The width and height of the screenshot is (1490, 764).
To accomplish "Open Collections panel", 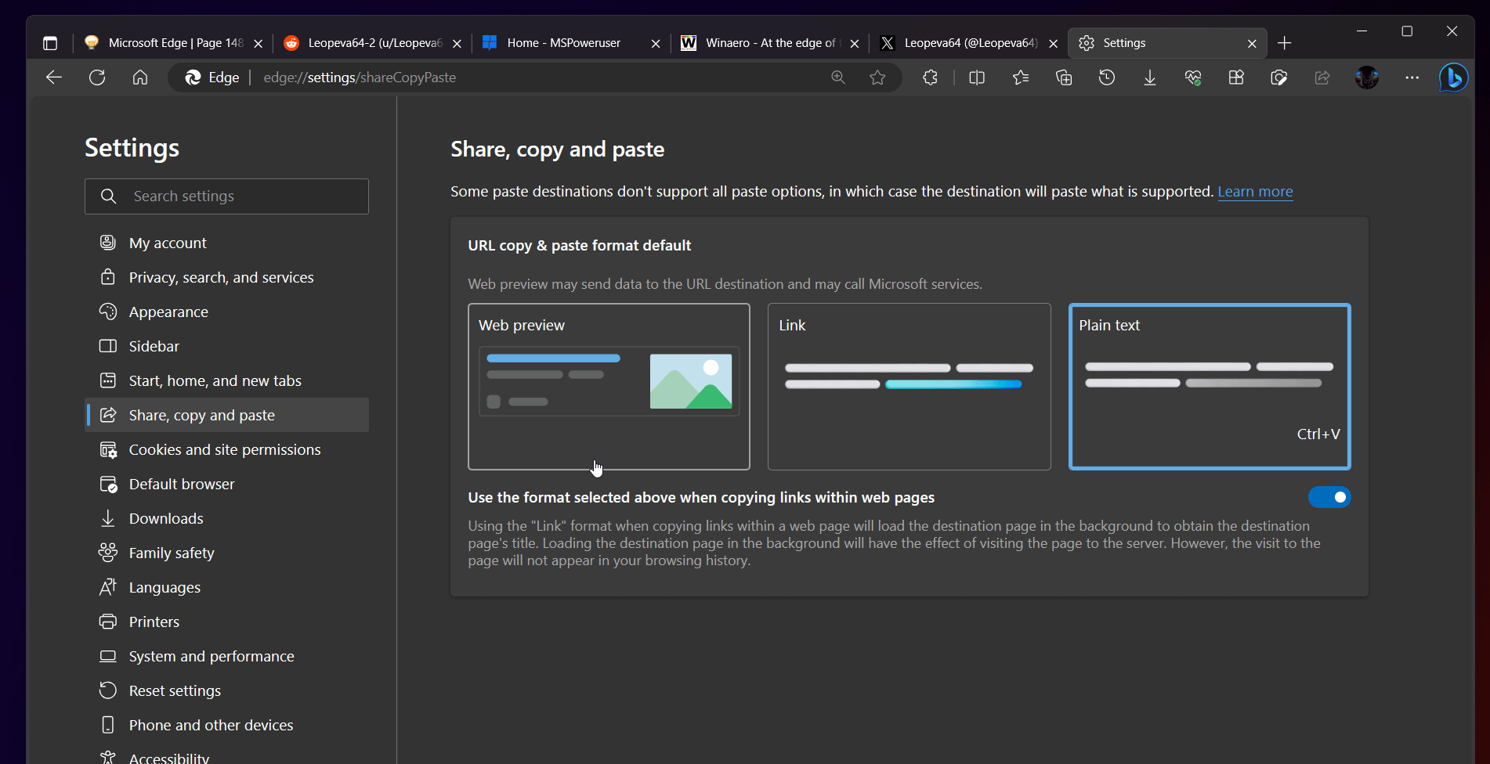I will [x=1064, y=77].
